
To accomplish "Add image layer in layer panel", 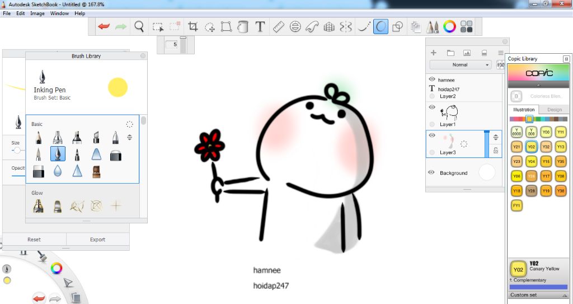I will [467, 53].
